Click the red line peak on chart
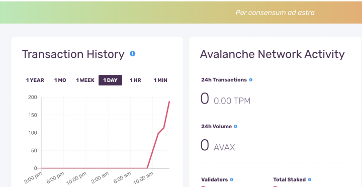Screen dimensions: 362x187 coord(169,102)
